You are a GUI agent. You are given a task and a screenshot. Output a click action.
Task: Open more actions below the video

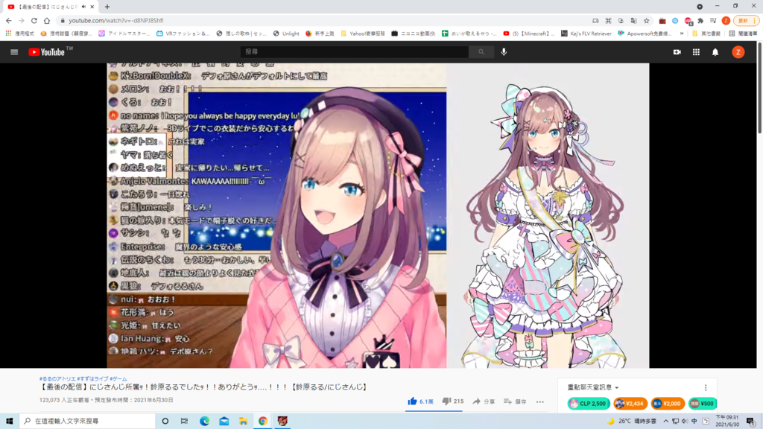click(x=540, y=401)
